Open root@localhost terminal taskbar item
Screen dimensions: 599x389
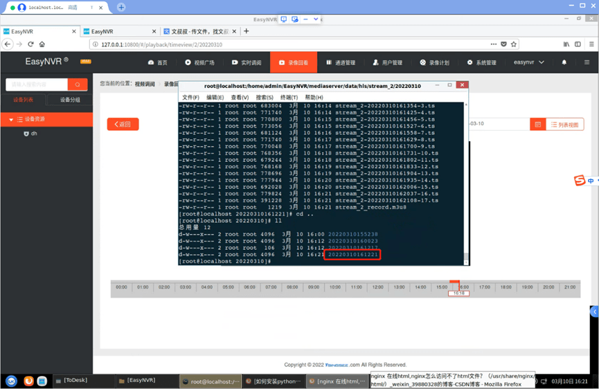click(211, 381)
